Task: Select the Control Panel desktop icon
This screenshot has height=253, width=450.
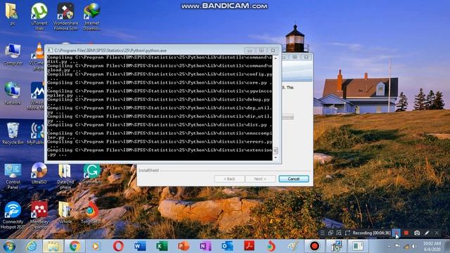Action: 13,176
